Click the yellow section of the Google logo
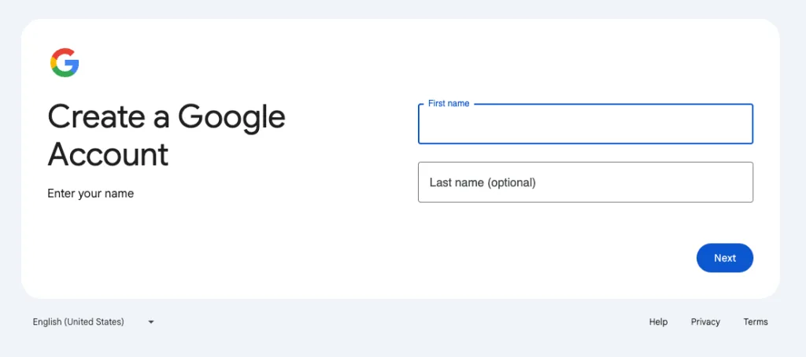Image resolution: width=806 pixels, height=357 pixels. tap(52, 63)
